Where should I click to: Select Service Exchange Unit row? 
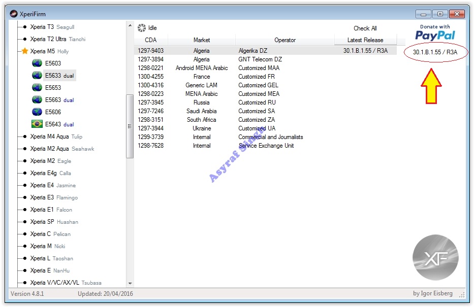tap(265, 146)
